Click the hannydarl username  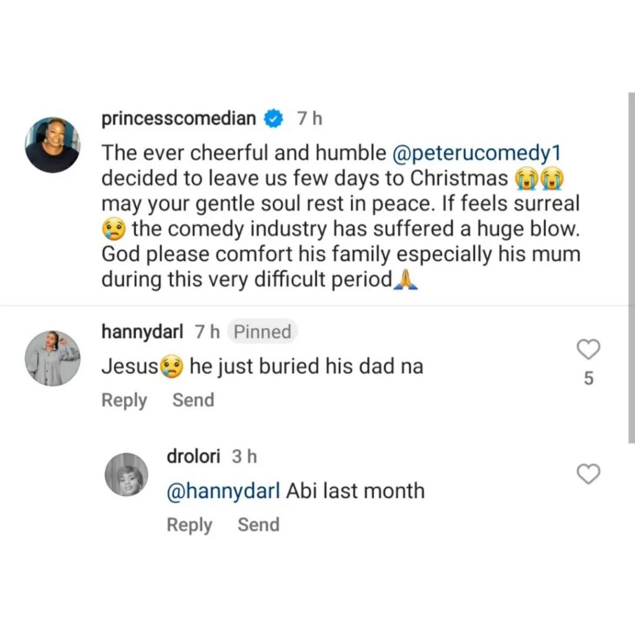pyautogui.click(x=142, y=332)
